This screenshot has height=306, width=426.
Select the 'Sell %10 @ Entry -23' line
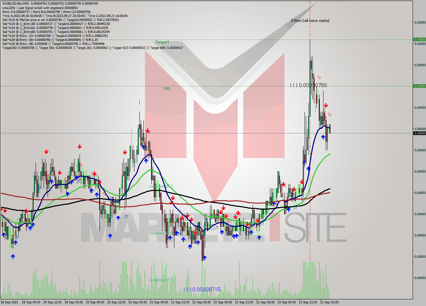(55, 36)
